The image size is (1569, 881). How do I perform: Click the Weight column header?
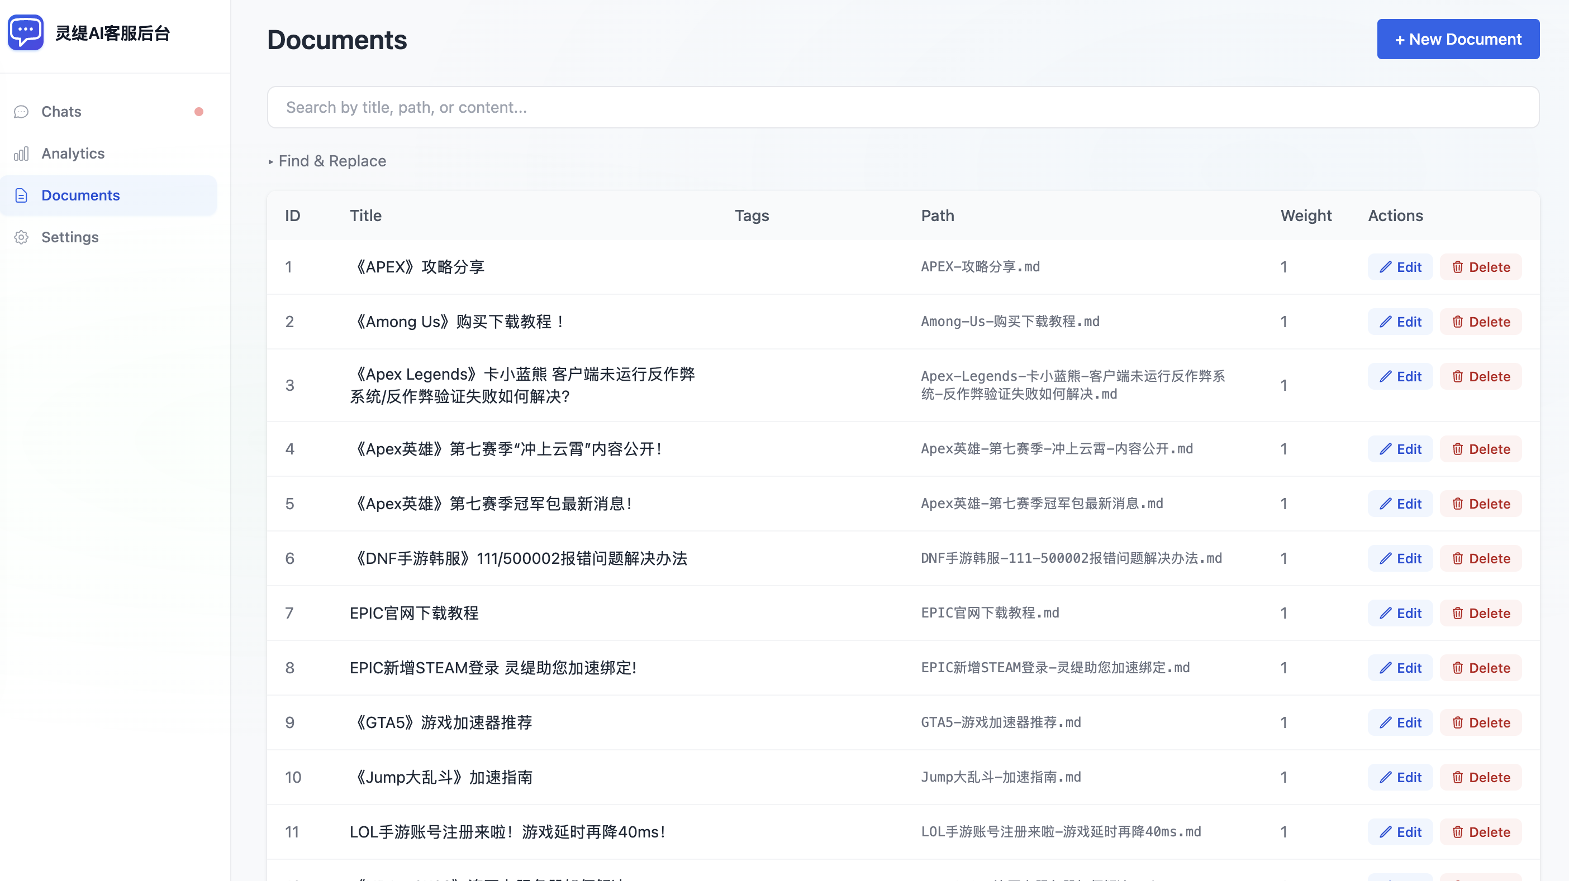point(1306,216)
